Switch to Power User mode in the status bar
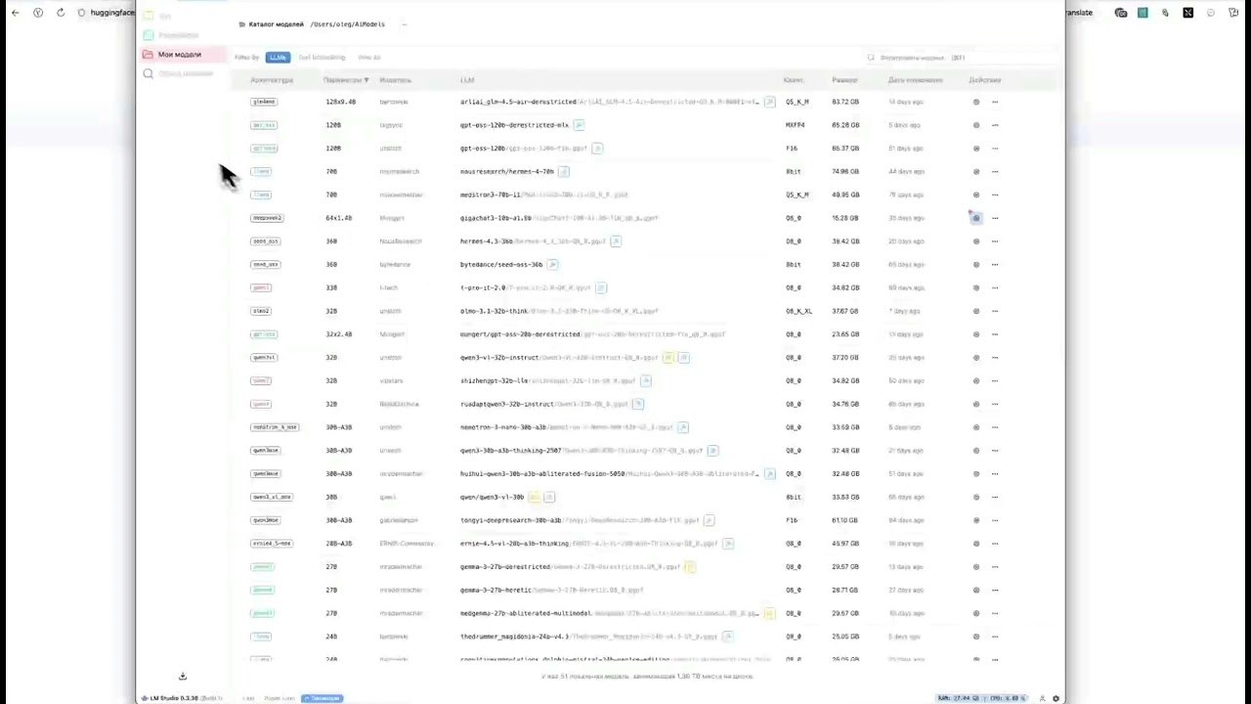1251x704 pixels. [x=280, y=698]
